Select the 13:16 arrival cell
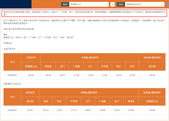 (119, 75)
